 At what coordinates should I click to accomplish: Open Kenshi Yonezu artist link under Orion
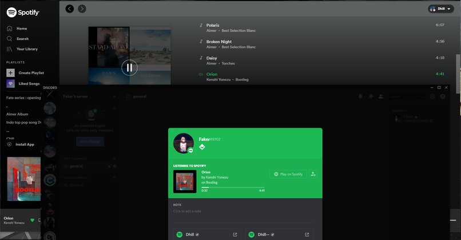(218, 79)
